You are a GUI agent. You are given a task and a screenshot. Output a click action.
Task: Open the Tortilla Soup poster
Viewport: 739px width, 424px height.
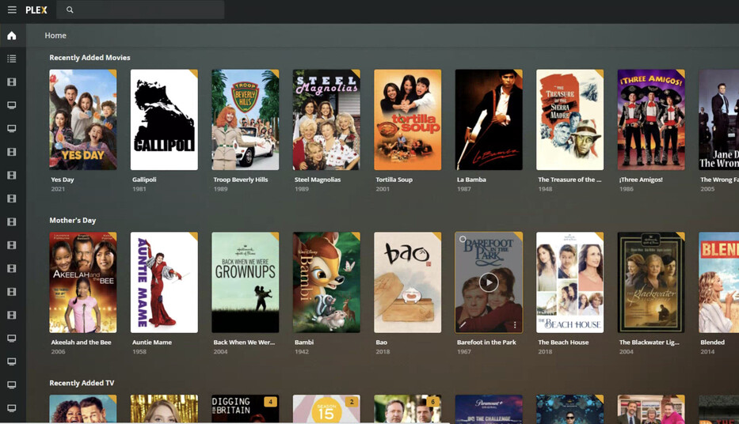coord(408,119)
